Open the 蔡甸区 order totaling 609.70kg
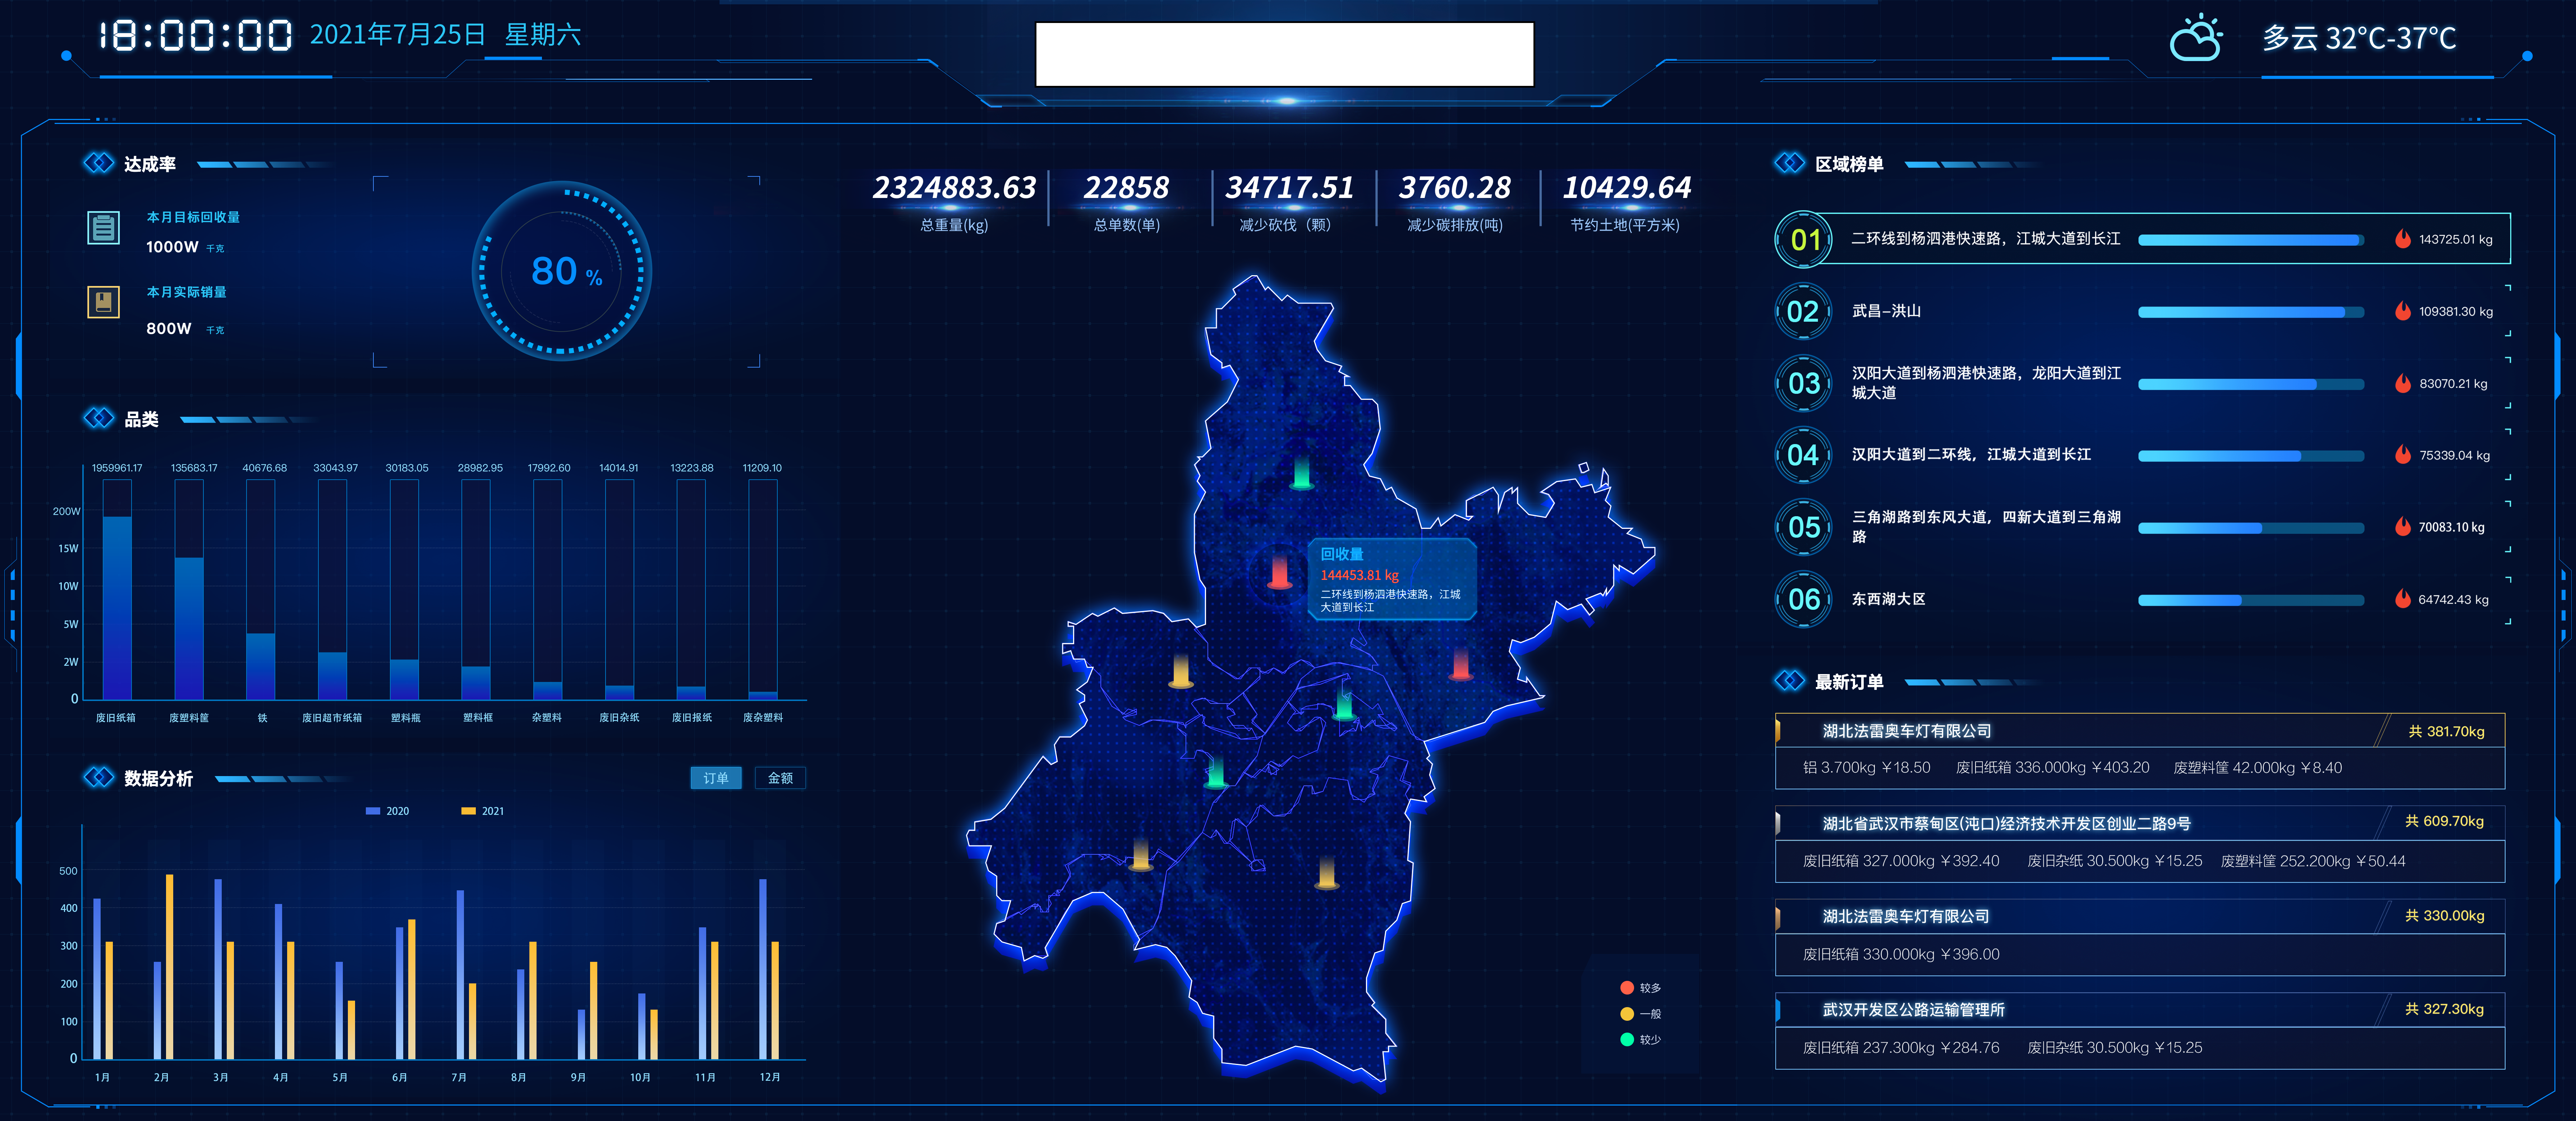This screenshot has width=2576, height=1121. coord(2140,844)
